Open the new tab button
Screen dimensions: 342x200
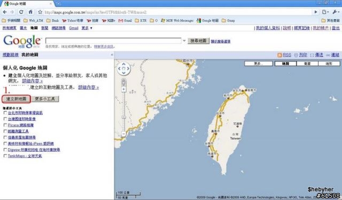[58, 4]
